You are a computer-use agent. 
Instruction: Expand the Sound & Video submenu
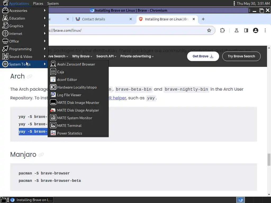(24, 57)
